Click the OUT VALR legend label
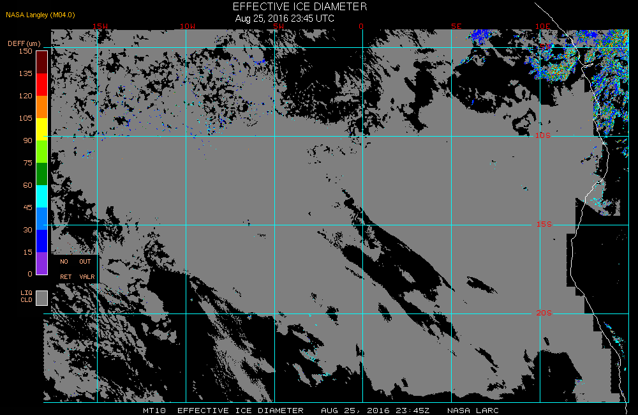 (x=87, y=269)
